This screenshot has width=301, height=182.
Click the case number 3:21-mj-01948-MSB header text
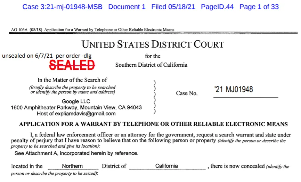point(63,7)
